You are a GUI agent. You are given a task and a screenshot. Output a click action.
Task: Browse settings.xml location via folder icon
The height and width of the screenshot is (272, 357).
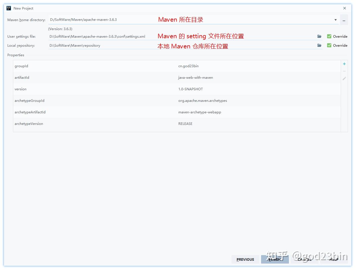(319, 36)
